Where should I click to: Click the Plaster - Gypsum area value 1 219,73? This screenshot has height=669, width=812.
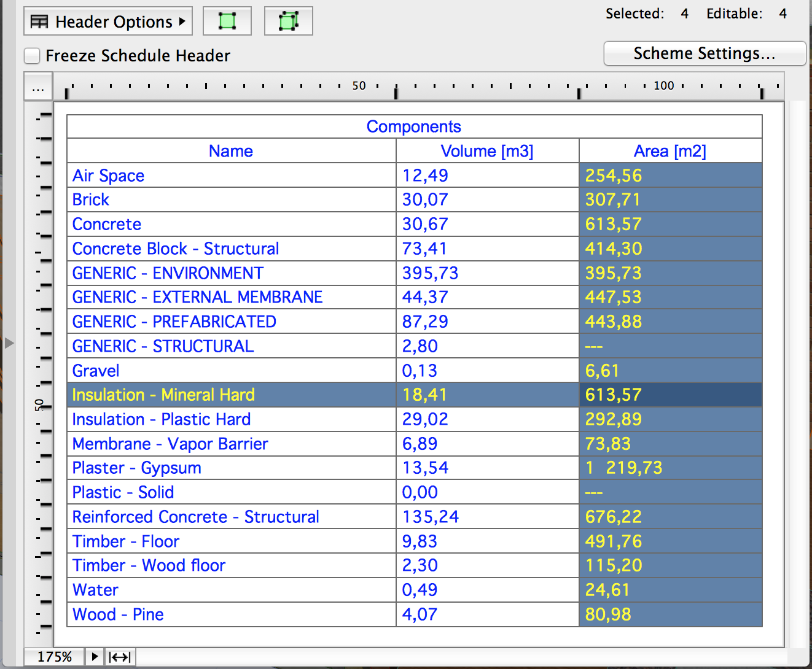(623, 468)
